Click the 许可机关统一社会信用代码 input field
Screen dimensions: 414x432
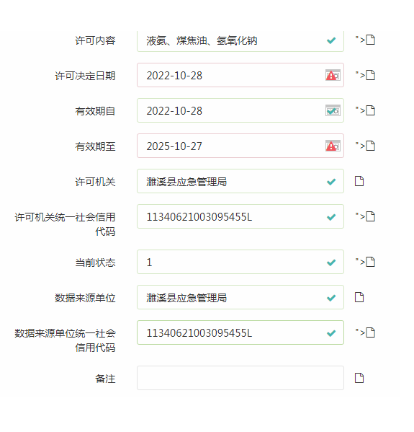click(240, 216)
